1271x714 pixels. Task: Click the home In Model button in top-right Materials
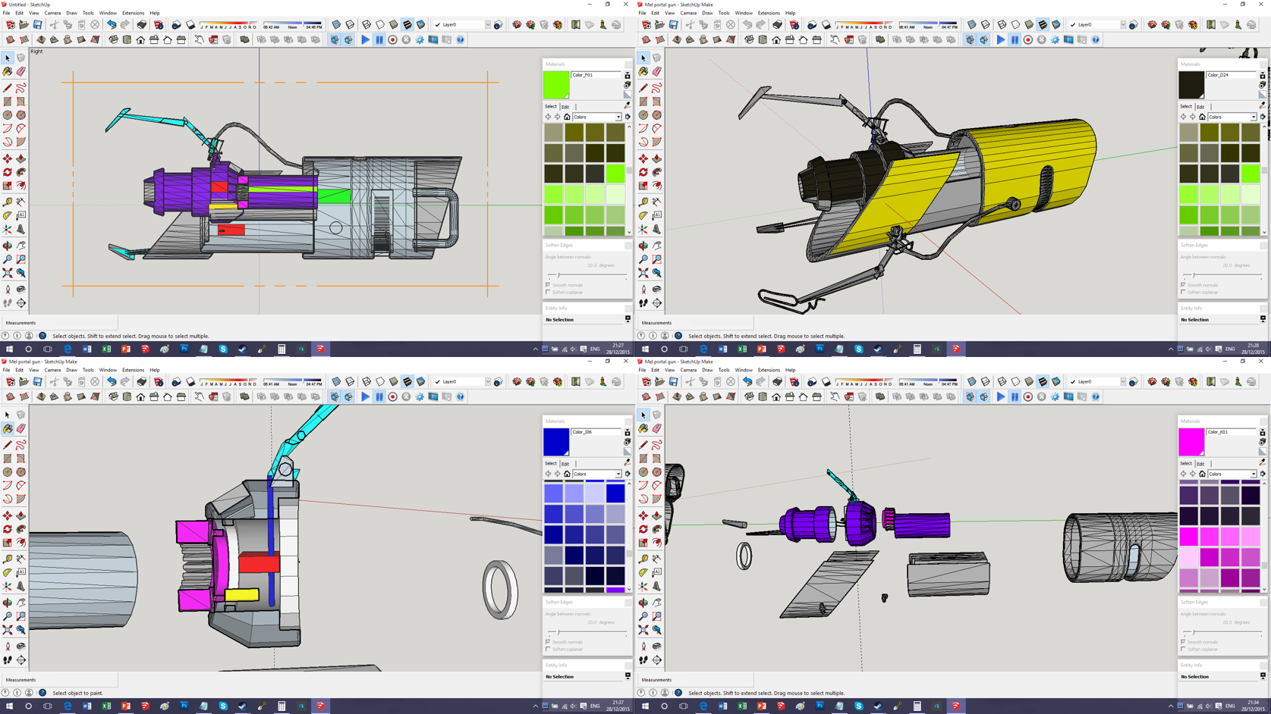click(x=1202, y=117)
